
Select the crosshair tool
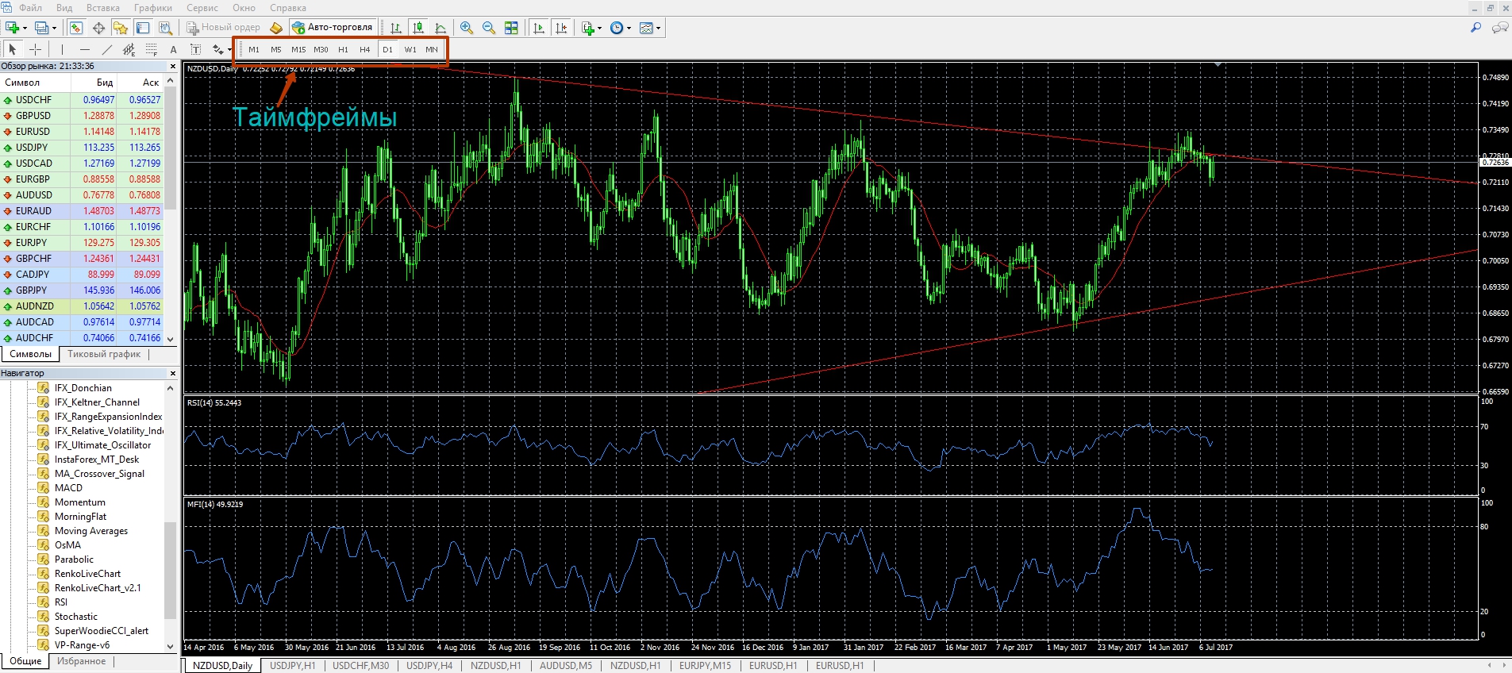pyautogui.click(x=35, y=49)
